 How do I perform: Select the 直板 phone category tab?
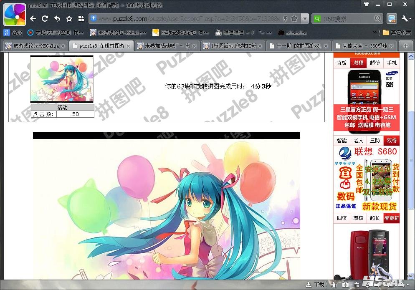pos(342,63)
